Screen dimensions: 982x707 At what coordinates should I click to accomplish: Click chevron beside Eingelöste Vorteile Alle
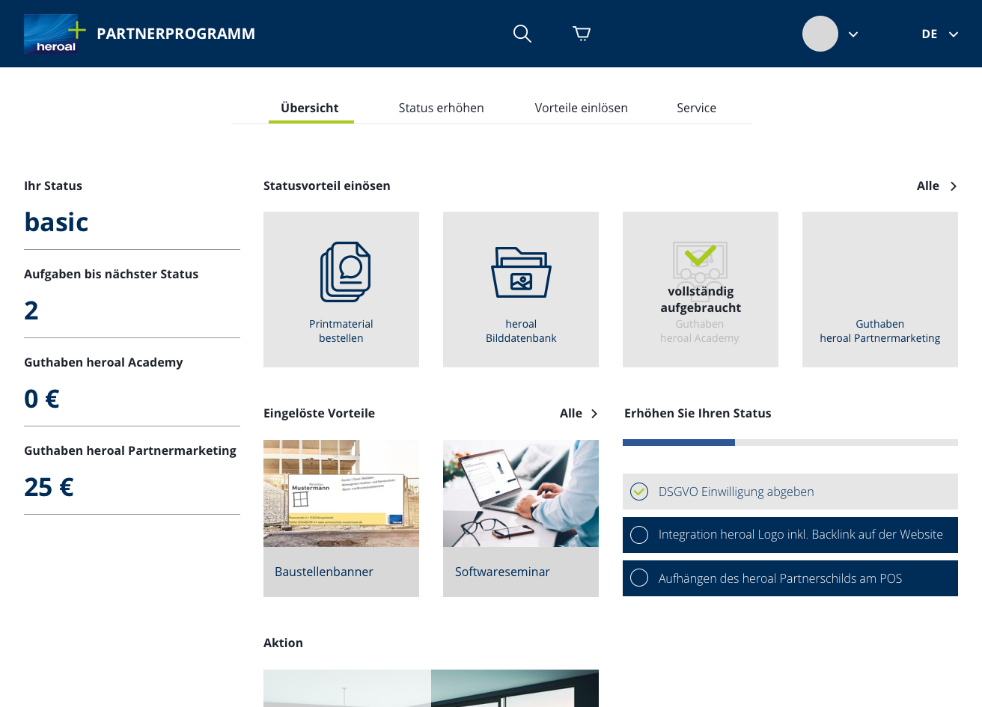(594, 414)
